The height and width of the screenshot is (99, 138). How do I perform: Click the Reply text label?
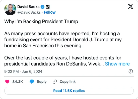(42, 82)
